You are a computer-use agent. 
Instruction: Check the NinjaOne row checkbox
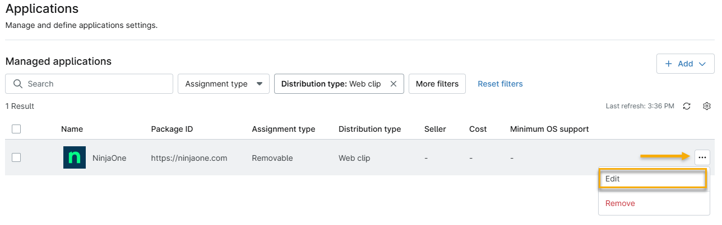(x=16, y=158)
